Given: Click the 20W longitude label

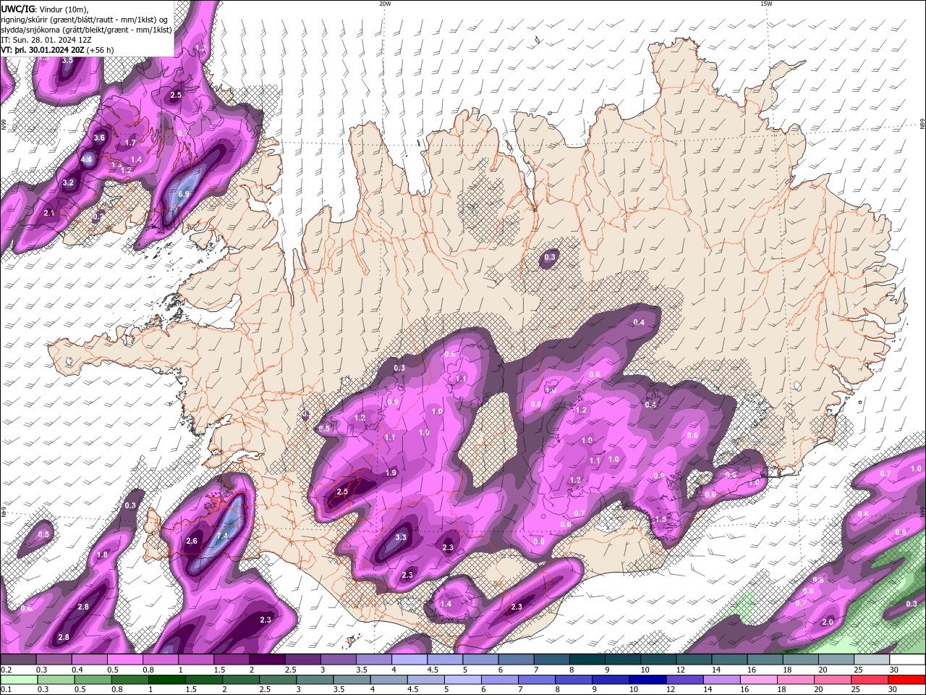Looking at the screenshot, I should coord(385,4).
